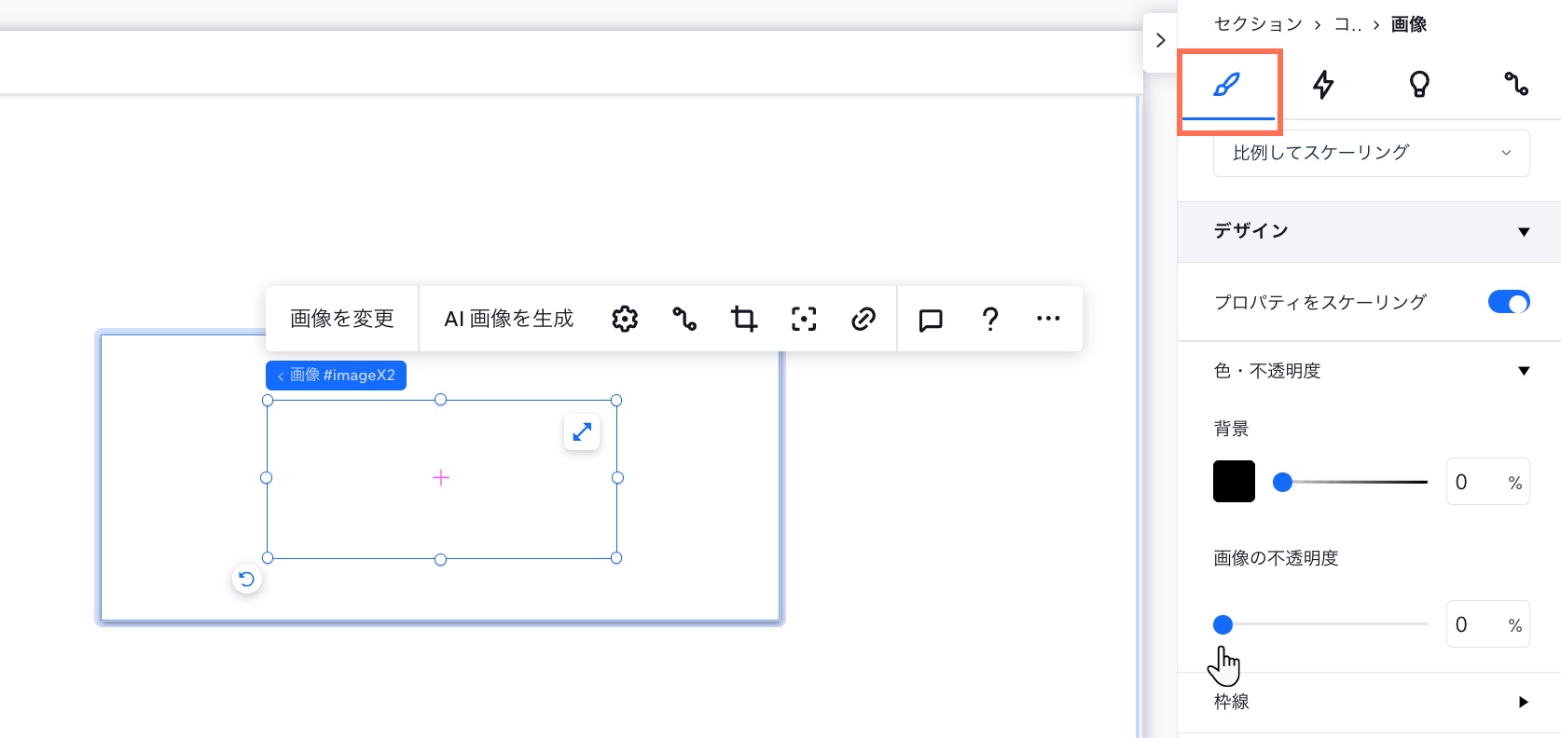Click the background opacity percent field

pyautogui.click(x=1487, y=482)
